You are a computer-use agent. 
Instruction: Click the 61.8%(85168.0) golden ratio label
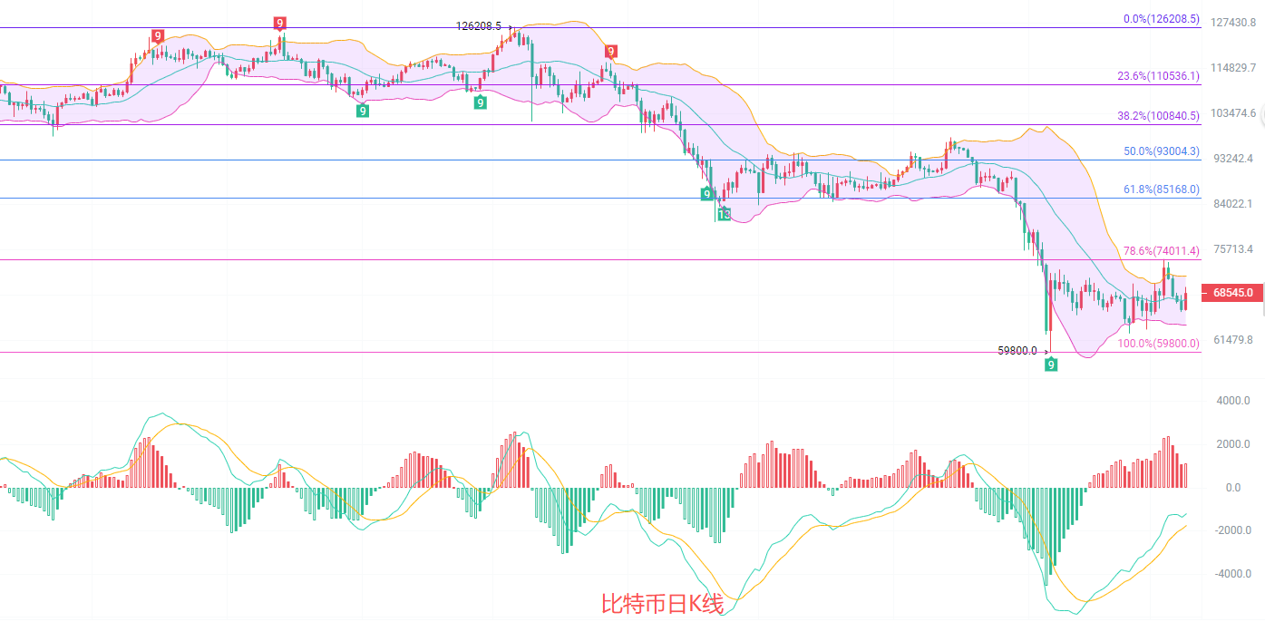1162,190
